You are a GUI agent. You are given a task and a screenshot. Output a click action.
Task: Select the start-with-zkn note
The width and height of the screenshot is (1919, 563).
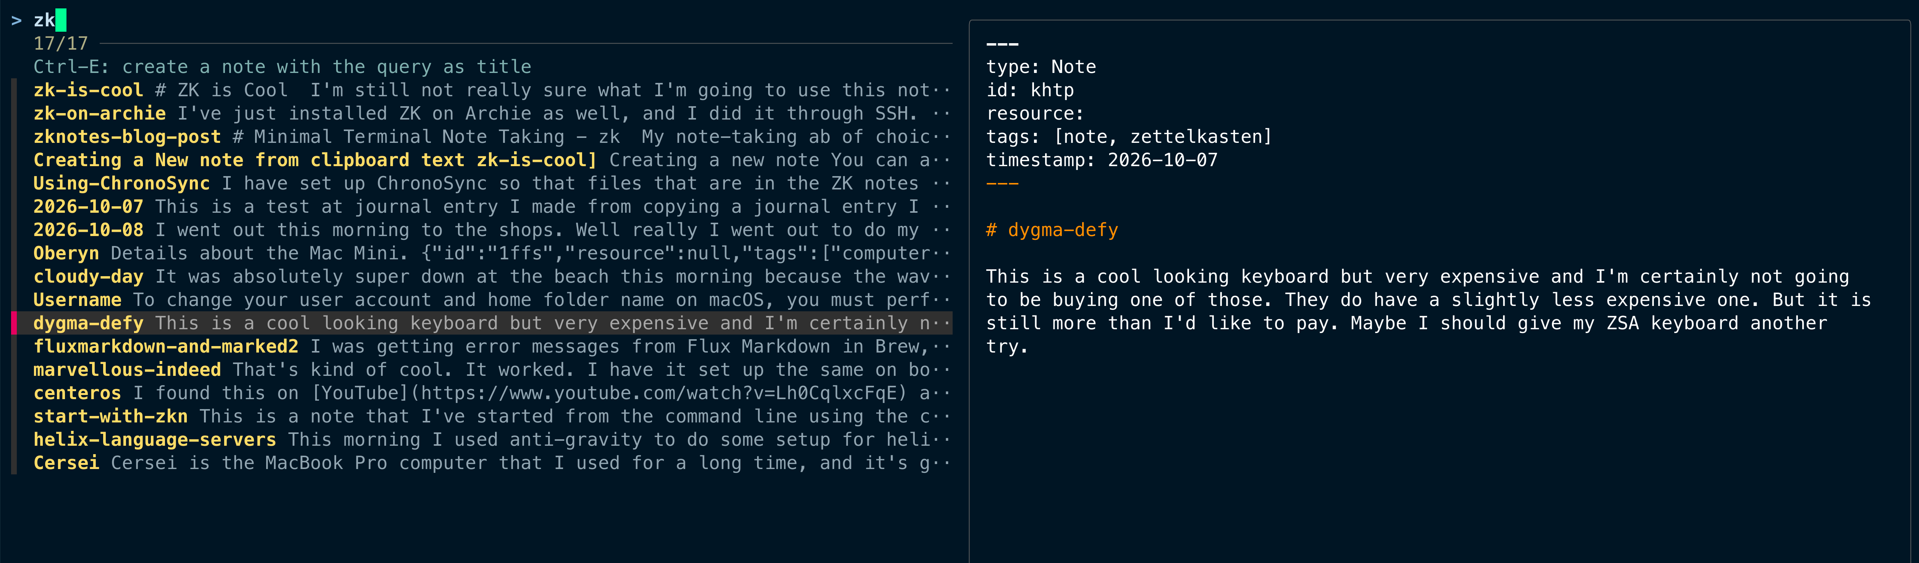tap(492, 416)
